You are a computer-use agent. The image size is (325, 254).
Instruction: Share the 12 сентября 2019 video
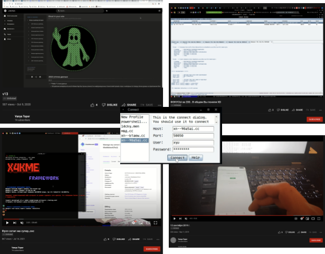302,232
